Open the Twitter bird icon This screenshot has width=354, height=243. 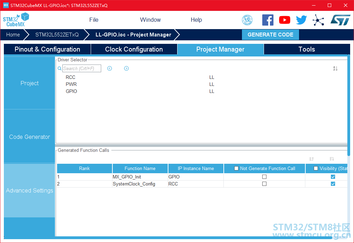coord(301,20)
